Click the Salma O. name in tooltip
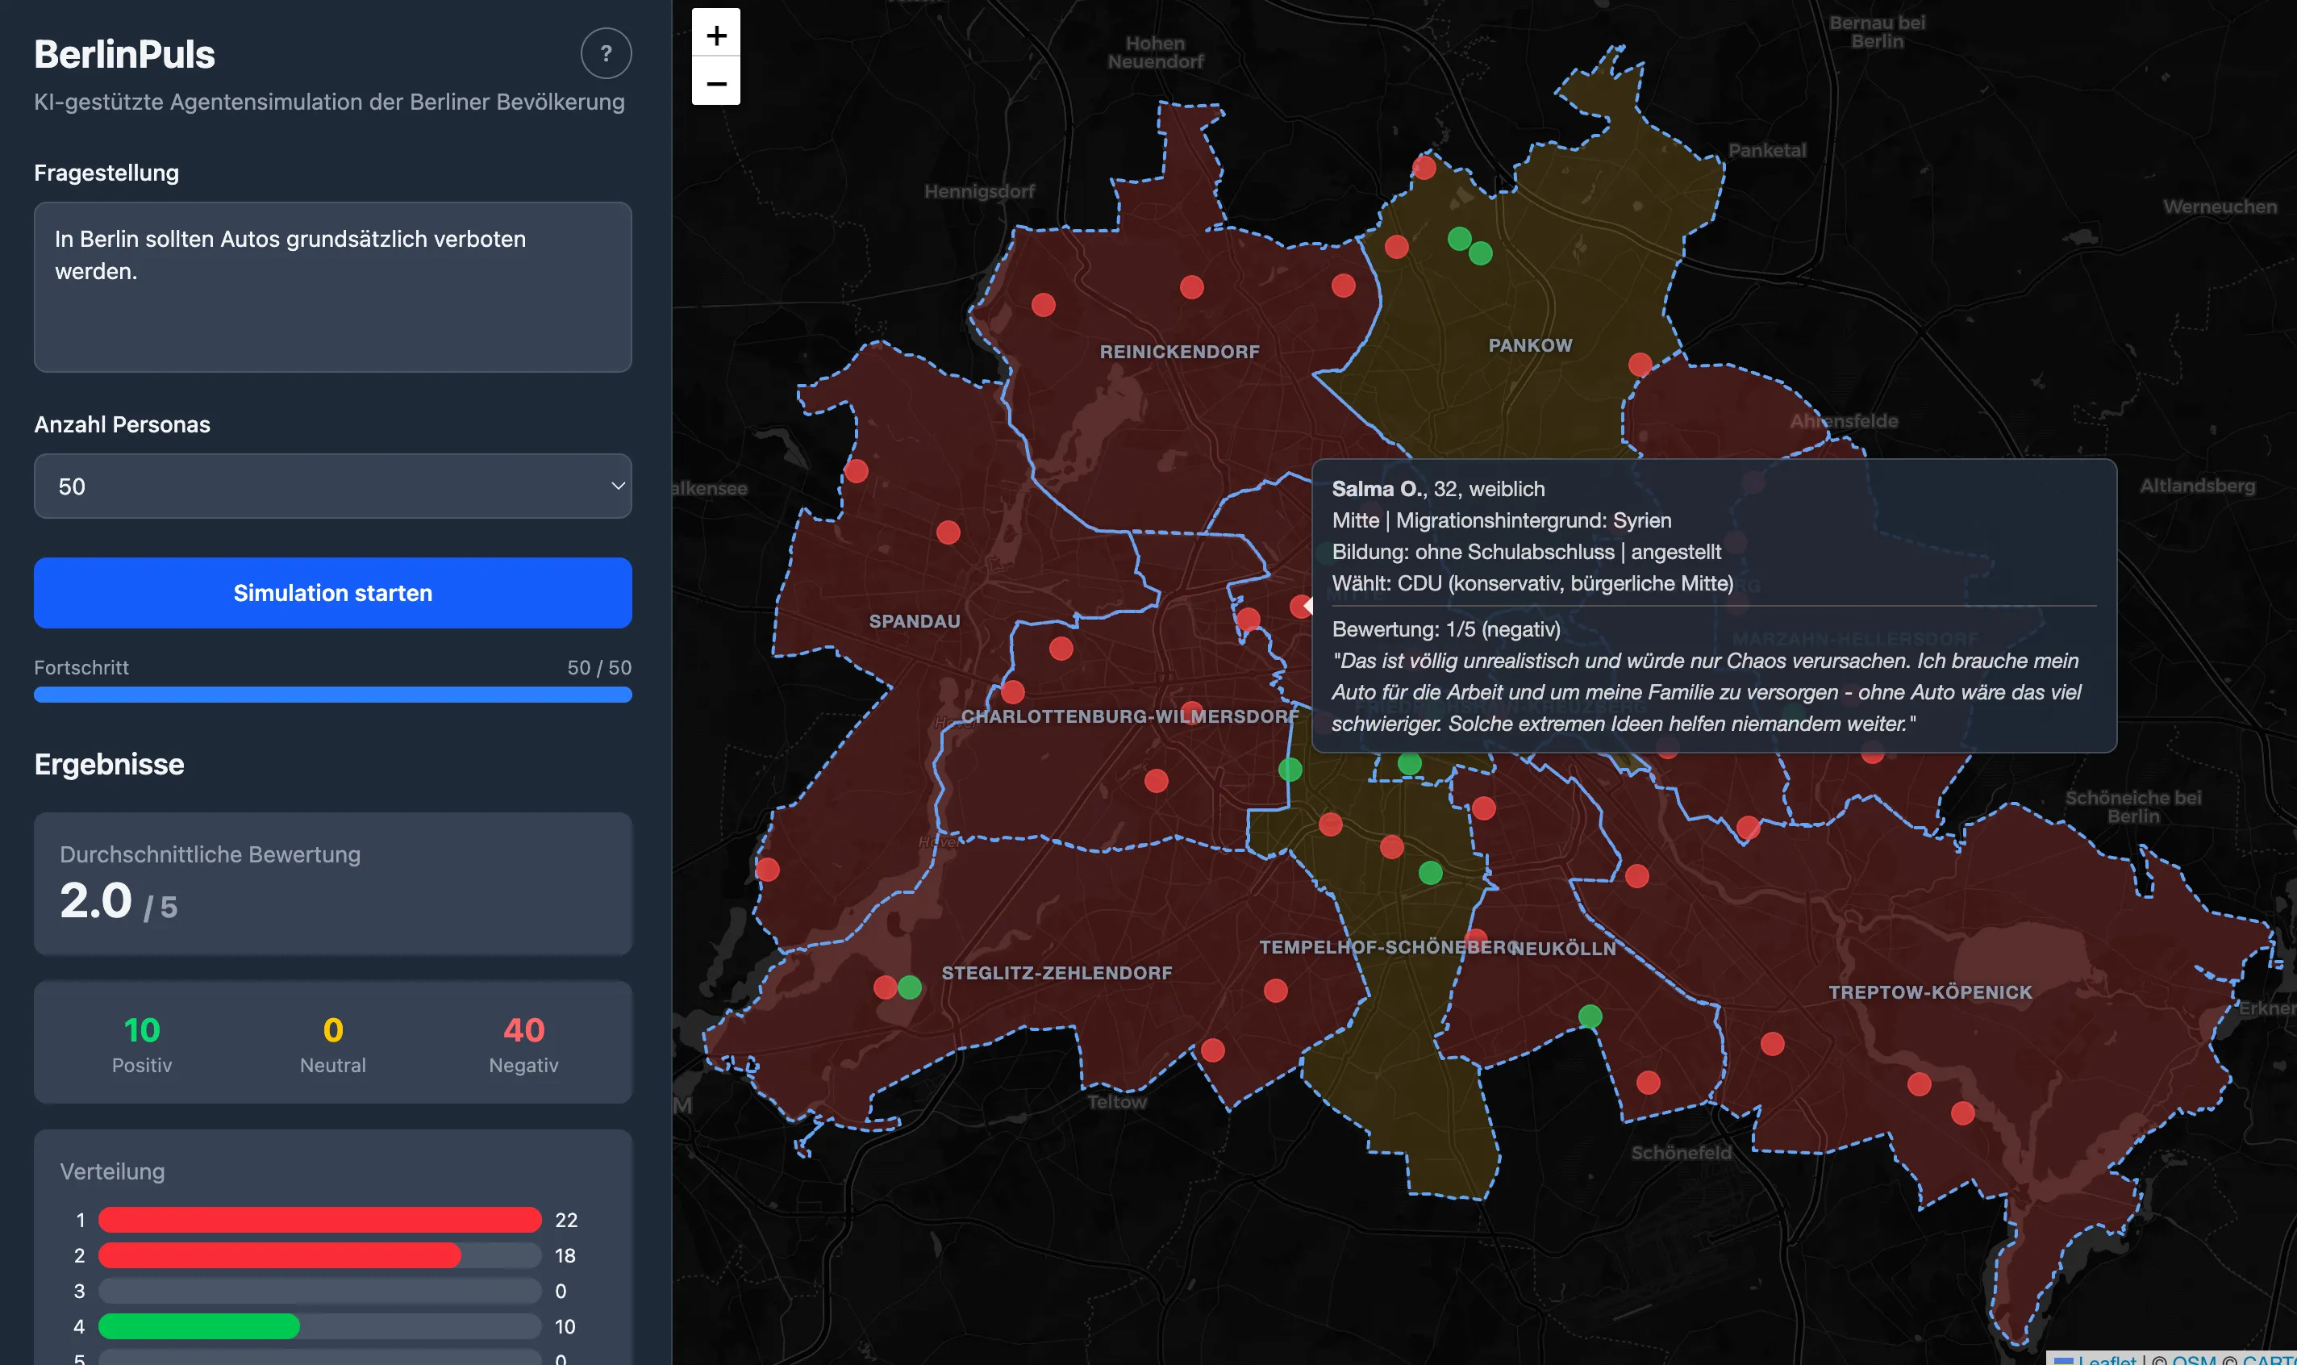Viewport: 2297px width, 1365px height. (1378, 488)
